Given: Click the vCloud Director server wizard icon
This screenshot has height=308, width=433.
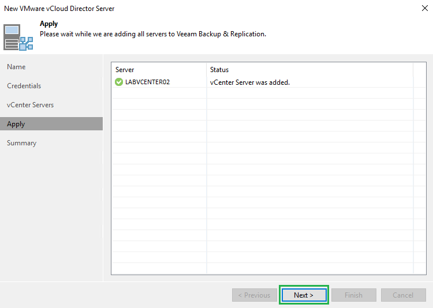Looking at the screenshot, I should click(18, 37).
